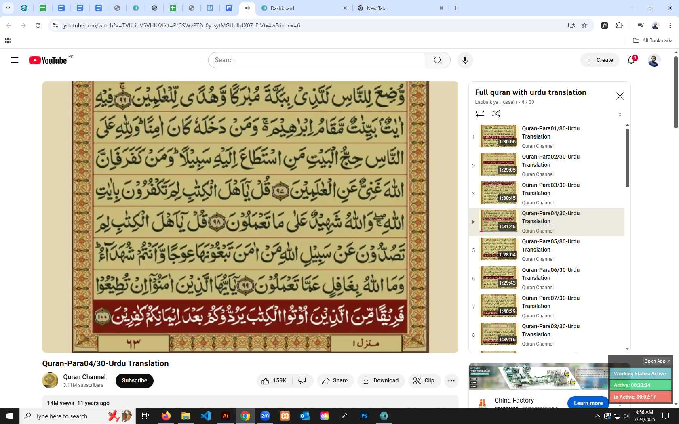
Task: Click the video player area
Action: click(250, 217)
